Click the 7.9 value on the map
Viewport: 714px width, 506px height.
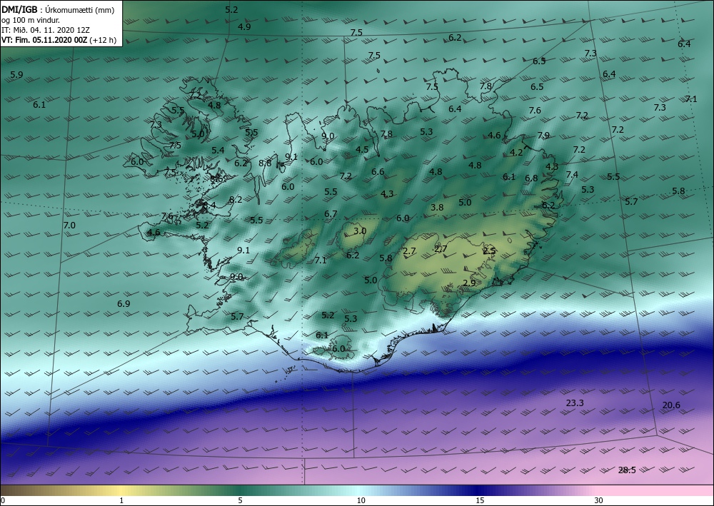tap(543, 135)
